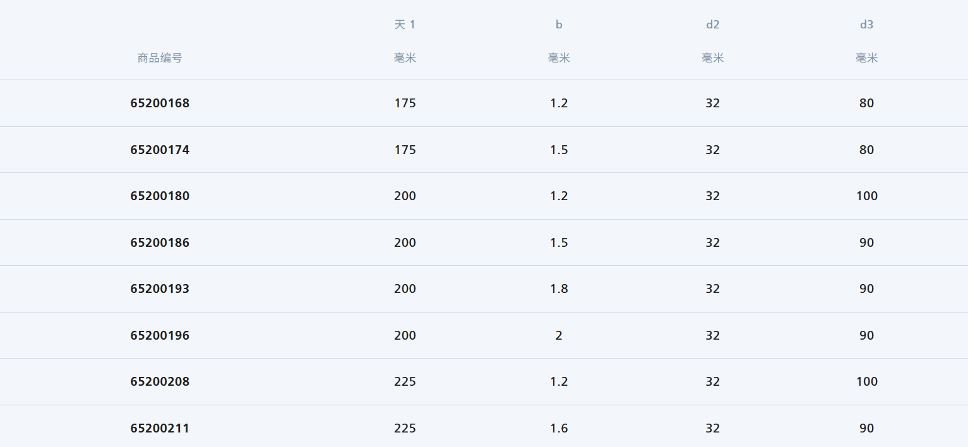Image resolution: width=968 pixels, height=447 pixels.
Task: Select the b column header
Action: (x=559, y=25)
